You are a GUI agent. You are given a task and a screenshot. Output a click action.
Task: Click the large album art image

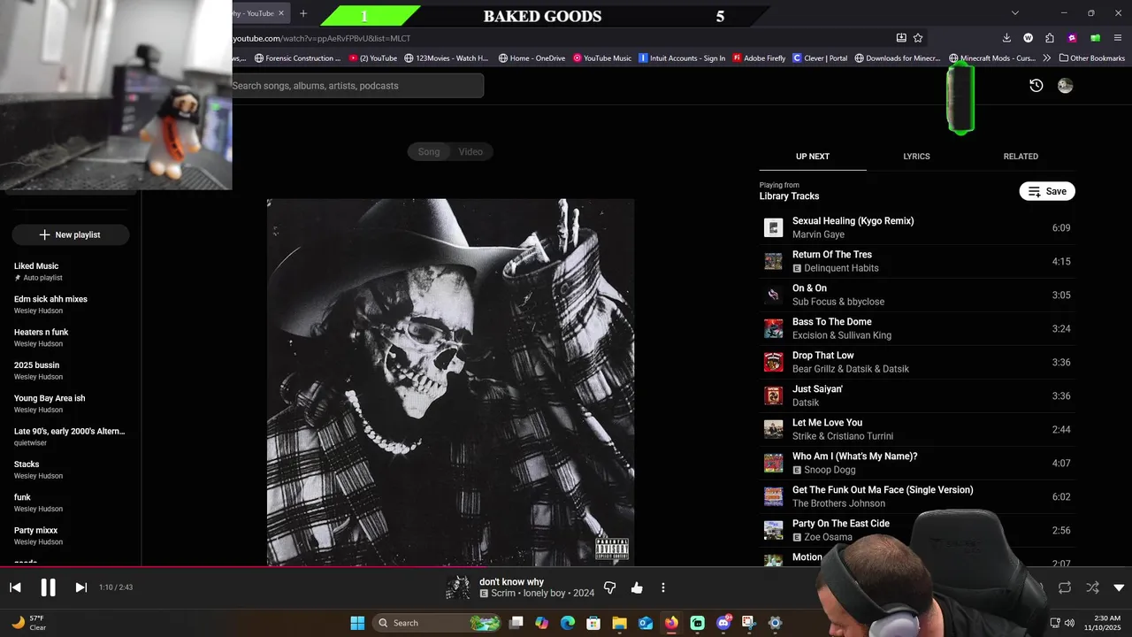(450, 382)
